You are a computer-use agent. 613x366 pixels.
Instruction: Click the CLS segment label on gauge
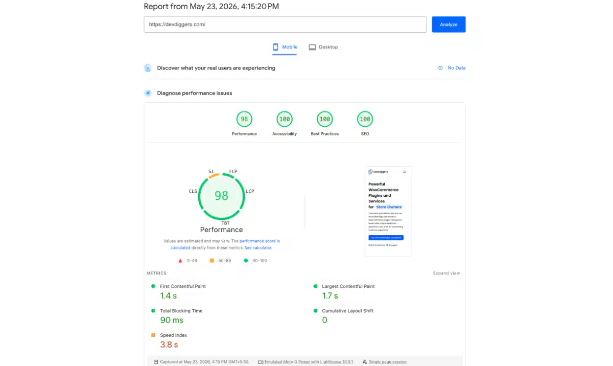point(193,191)
